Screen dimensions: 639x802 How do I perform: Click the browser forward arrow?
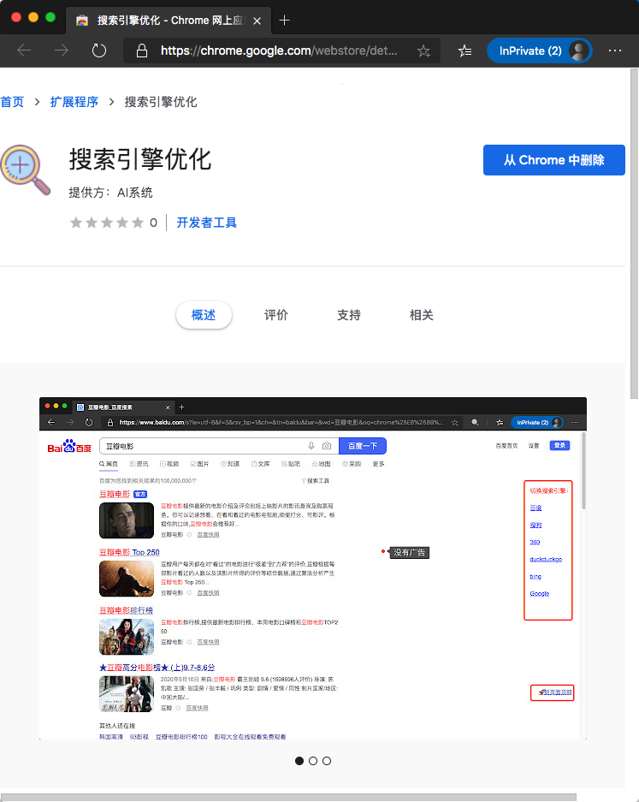62,50
